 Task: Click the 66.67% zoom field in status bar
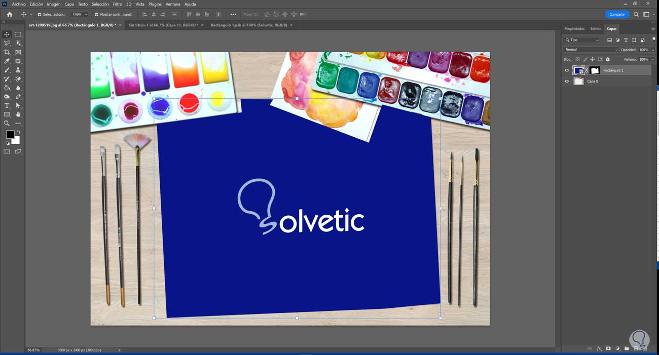click(33, 350)
